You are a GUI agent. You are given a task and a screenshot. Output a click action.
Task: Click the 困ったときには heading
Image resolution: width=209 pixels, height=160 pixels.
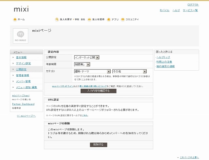[x=164, y=52]
